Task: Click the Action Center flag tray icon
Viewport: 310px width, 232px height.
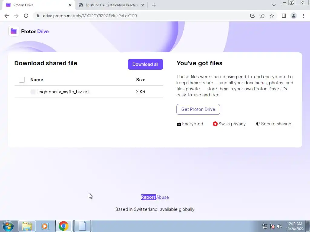Action: [272, 226]
